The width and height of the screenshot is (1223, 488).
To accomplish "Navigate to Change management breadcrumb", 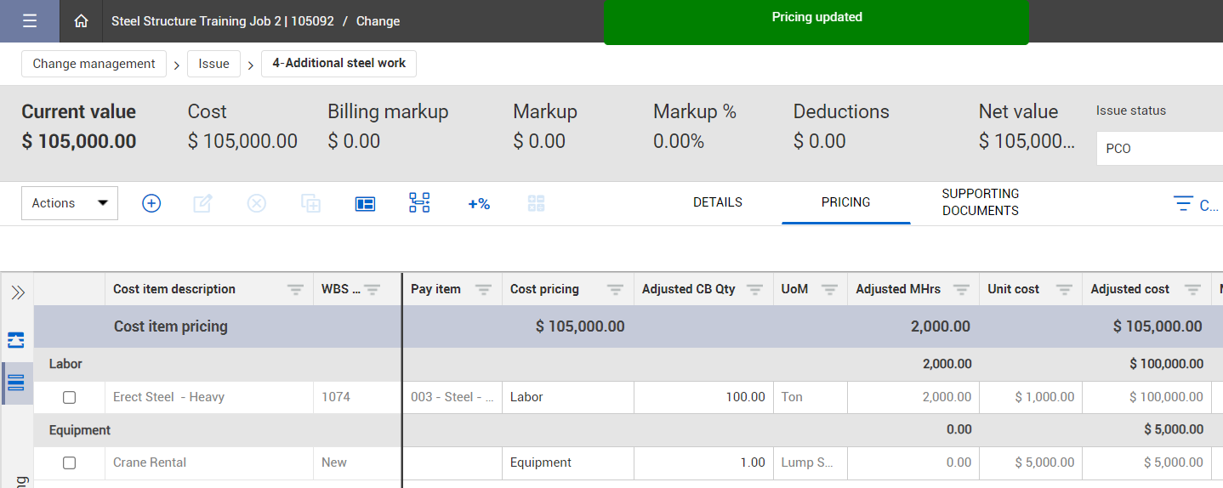I will (x=94, y=64).
